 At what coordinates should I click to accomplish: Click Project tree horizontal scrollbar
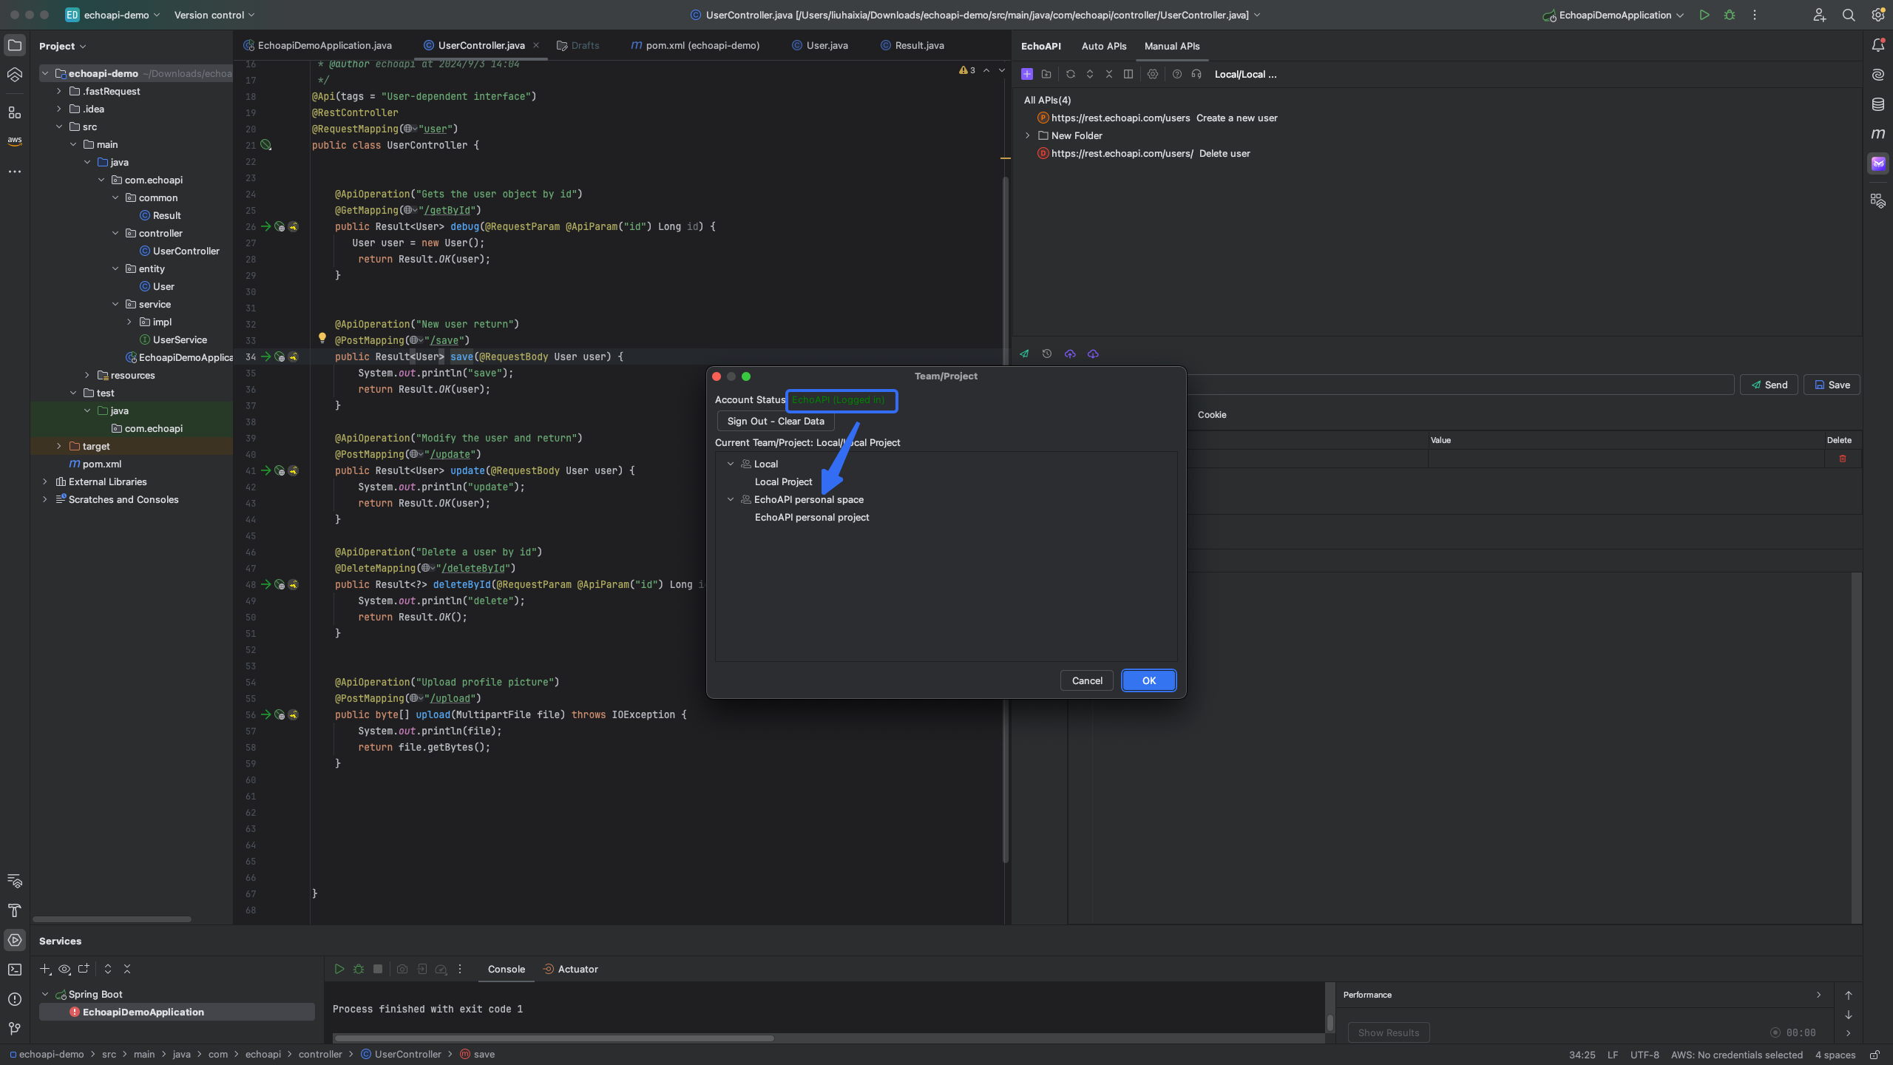click(112, 919)
